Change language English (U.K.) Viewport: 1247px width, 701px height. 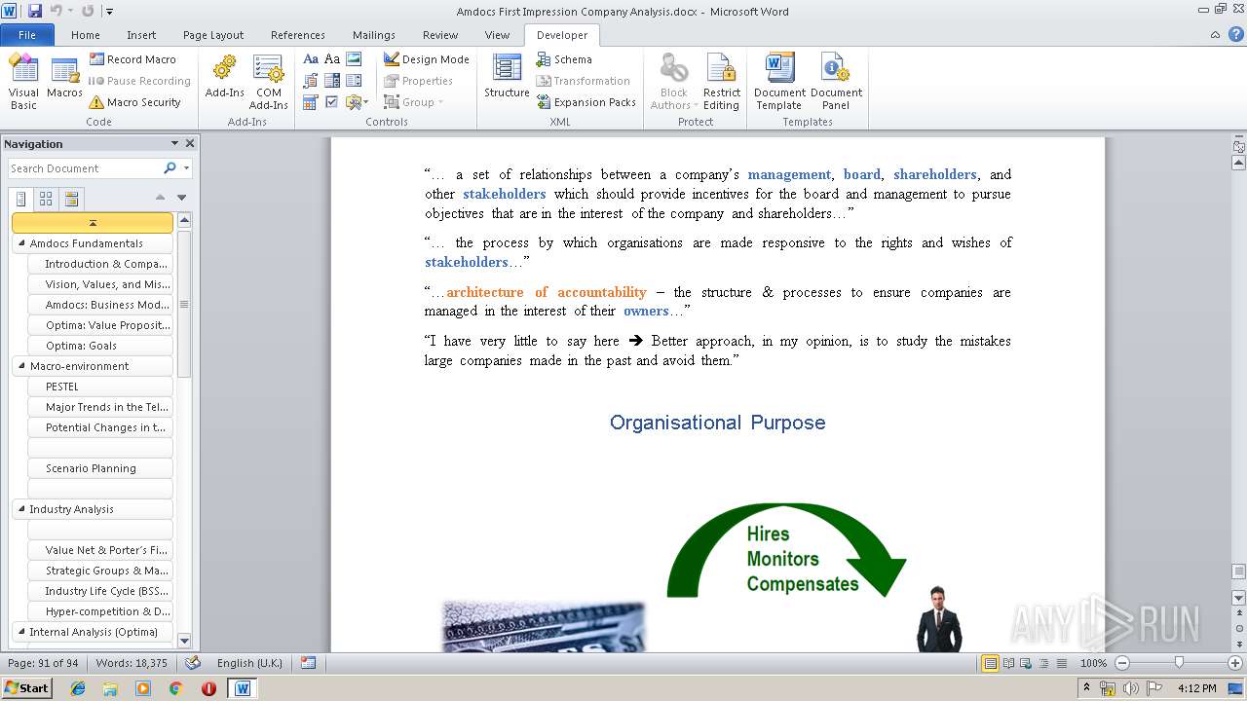pyautogui.click(x=249, y=663)
